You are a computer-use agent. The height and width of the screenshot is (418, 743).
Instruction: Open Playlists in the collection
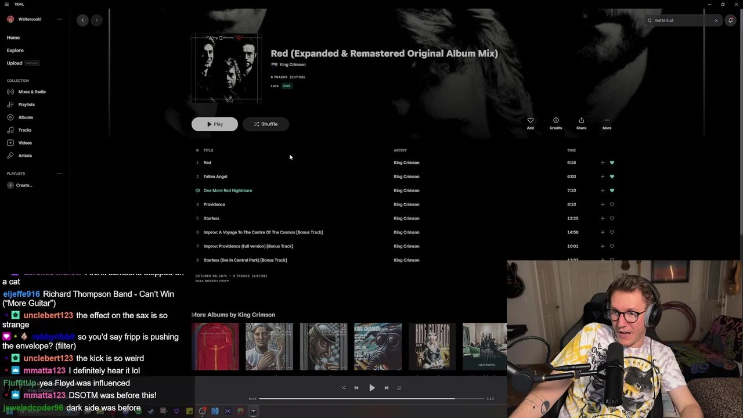(21, 105)
